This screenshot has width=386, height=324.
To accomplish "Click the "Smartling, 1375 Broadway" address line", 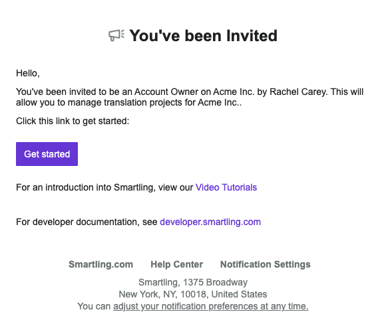I will pyautogui.click(x=193, y=282).
